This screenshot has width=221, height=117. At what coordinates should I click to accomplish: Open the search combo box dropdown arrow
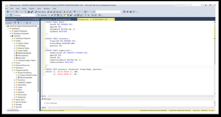(120, 12)
